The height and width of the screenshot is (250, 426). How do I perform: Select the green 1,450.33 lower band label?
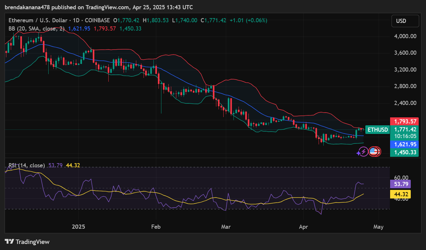405,152
